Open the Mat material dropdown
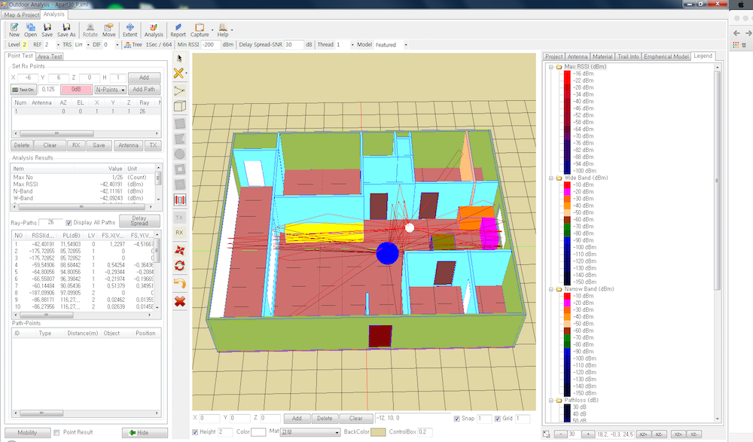Image resolution: width=753 pixels, height=442 pixels. tap(310, 432)
